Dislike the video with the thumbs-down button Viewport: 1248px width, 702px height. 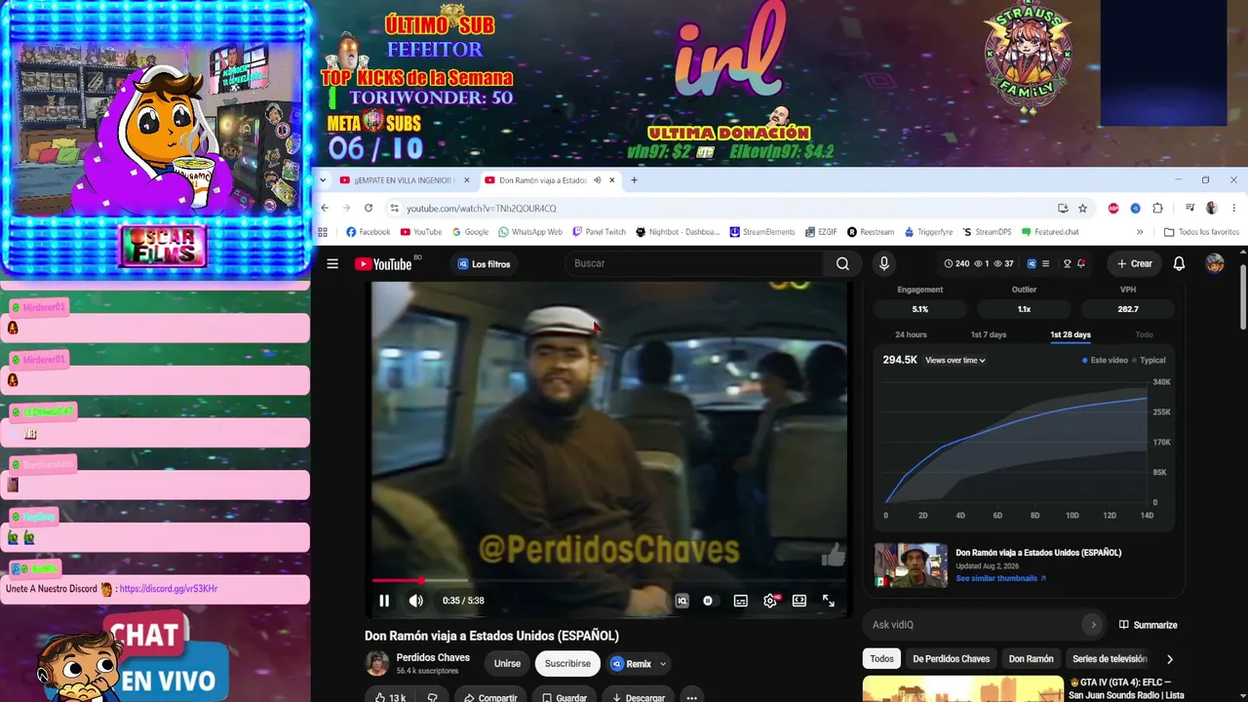coord(432,696)
